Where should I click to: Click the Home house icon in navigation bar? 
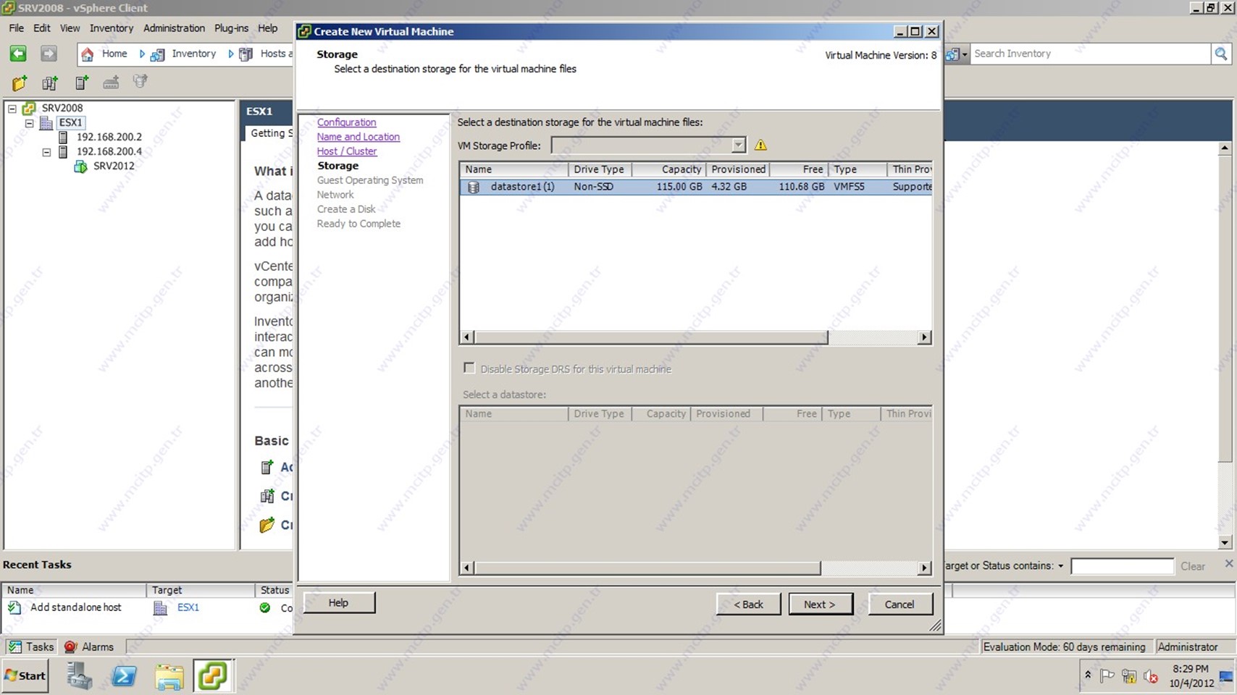(87, 54)
